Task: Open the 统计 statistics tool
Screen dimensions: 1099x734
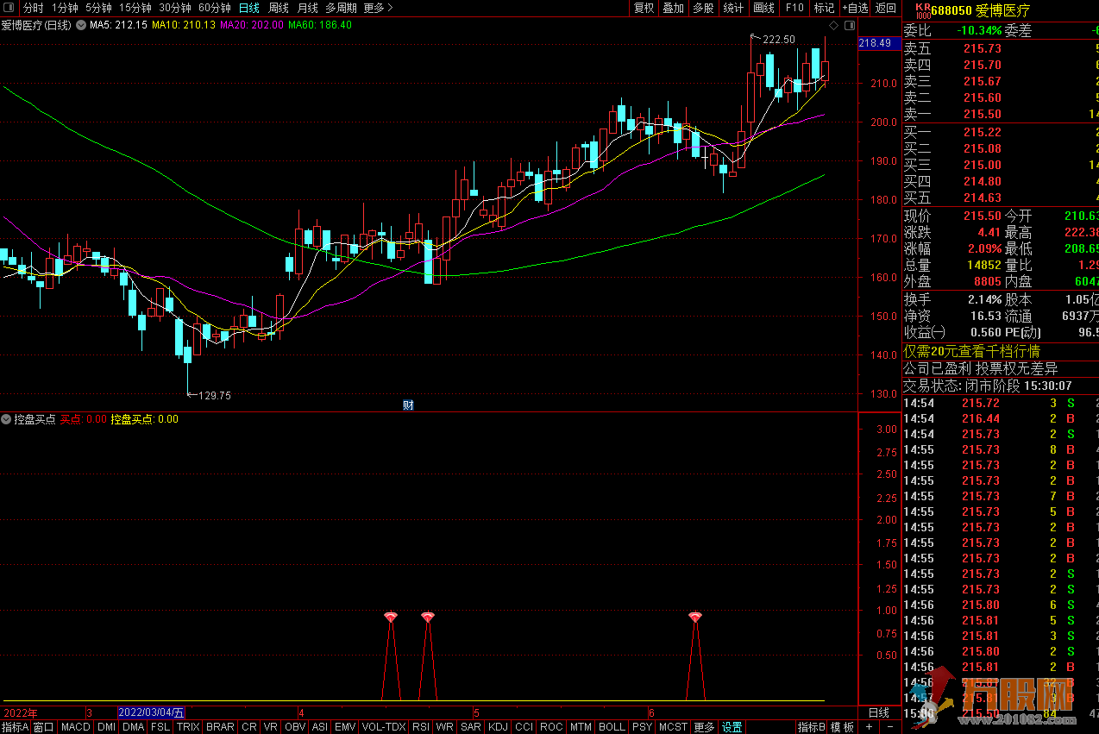Action: pos(733,8)
